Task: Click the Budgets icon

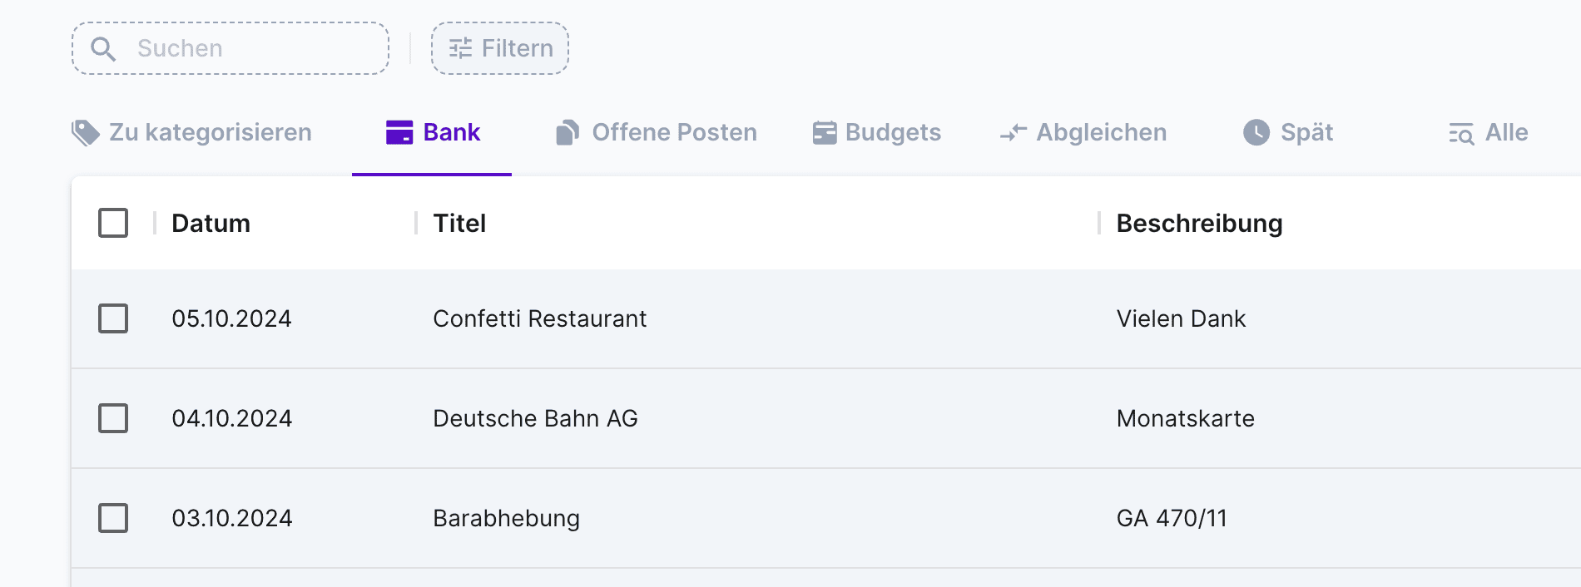Action: [x=825, y=133]
